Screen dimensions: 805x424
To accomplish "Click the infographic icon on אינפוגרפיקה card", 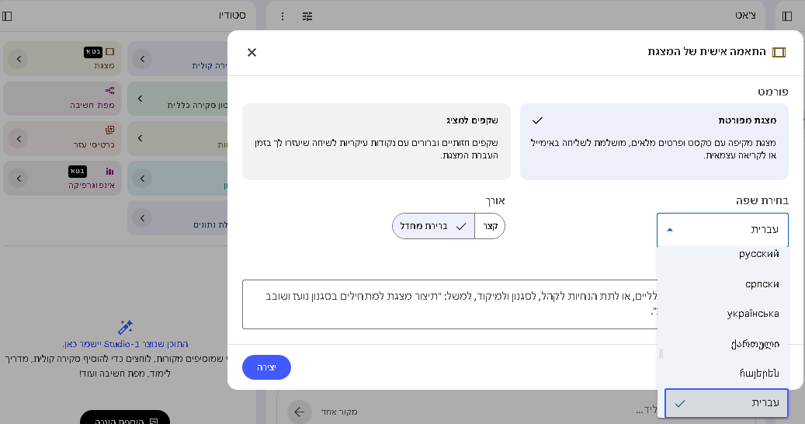I will [x=109, y=170].
